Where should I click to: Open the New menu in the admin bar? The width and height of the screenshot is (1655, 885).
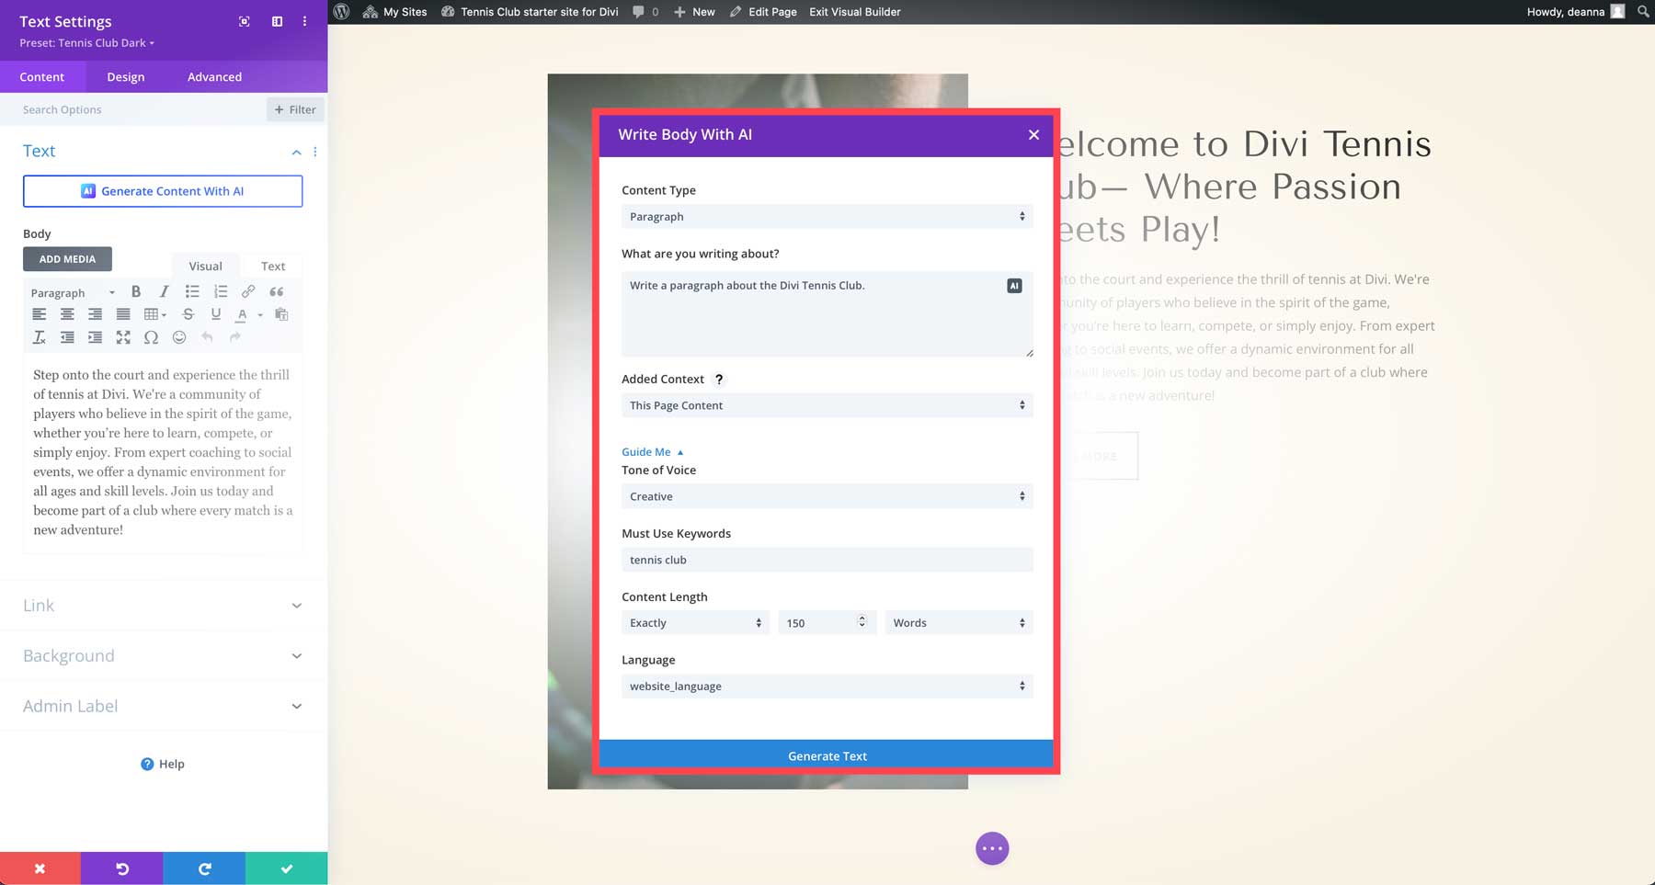click(x=694, y=12)
